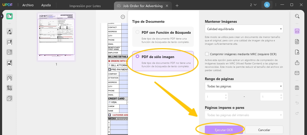This screenshot has height=135, width=307.
Task: Open the Convert PDF icon
Action: click(297, 42)
